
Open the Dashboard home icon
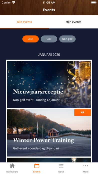click(x=12, y=166)
